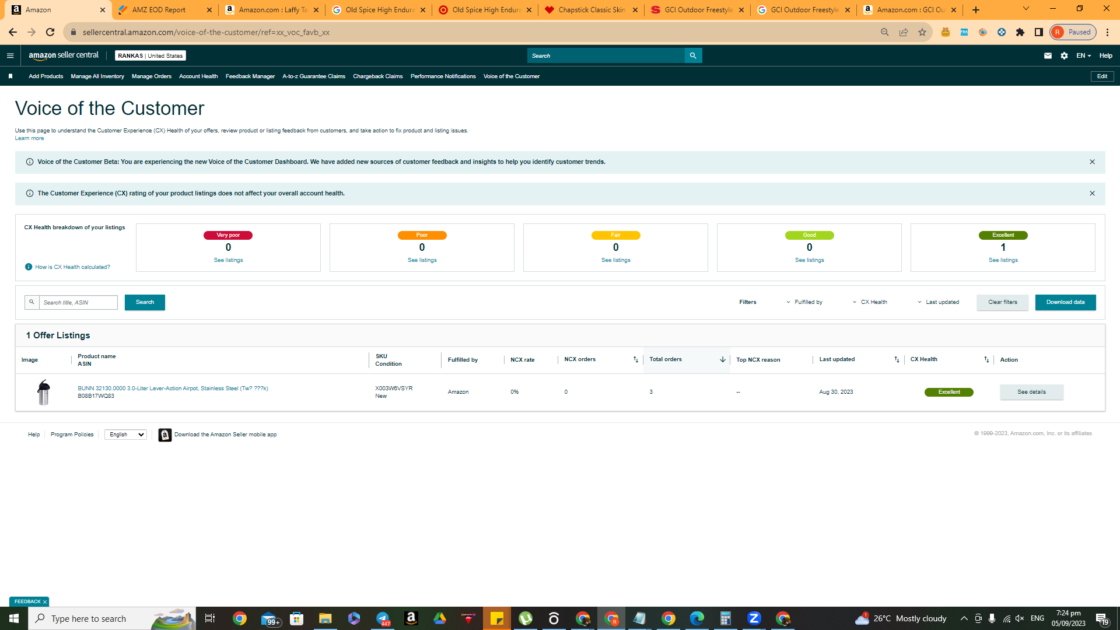Open Manage All Inventory
1120x630 pixels.
coord(97,76)
